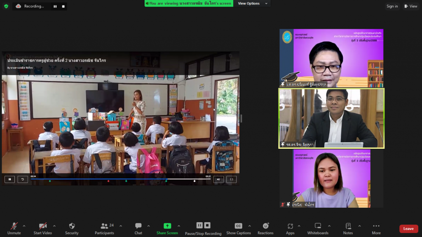Screen dimensions: 422x237
Task: Expand audio options arrow beside Unmute
Action: (x=24, y=226)
